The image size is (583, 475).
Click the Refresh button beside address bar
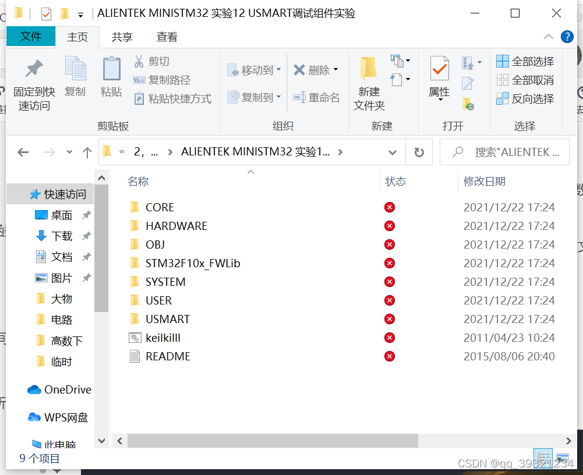419,153
